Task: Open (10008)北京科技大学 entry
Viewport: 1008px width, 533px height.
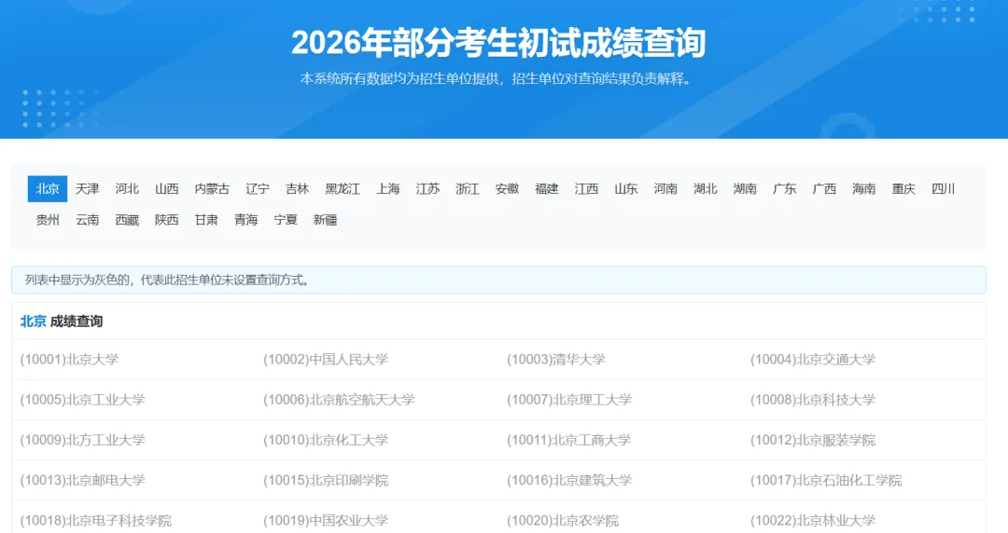Action: pyautogui.click(x=813, y=400)
